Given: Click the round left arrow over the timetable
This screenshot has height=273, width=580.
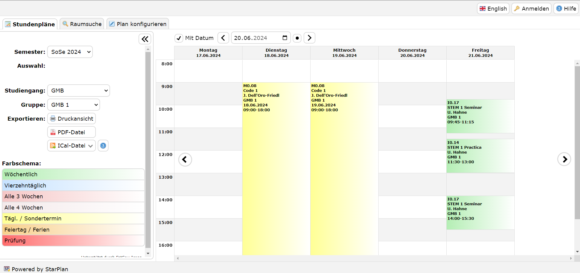Looking at the screenshot, I should click(x=185, y=159).
